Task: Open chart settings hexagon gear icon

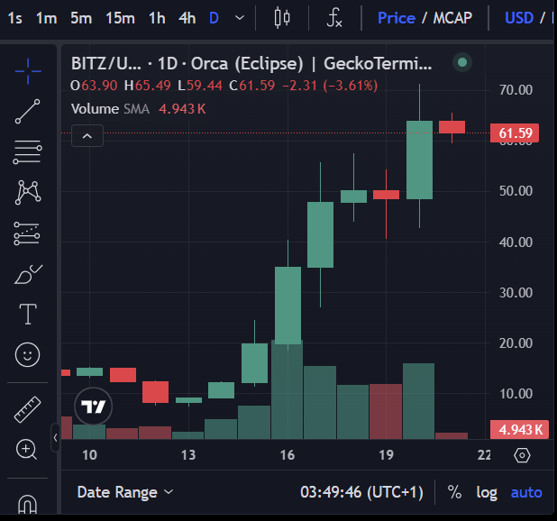Action: [x=522, y=455]
